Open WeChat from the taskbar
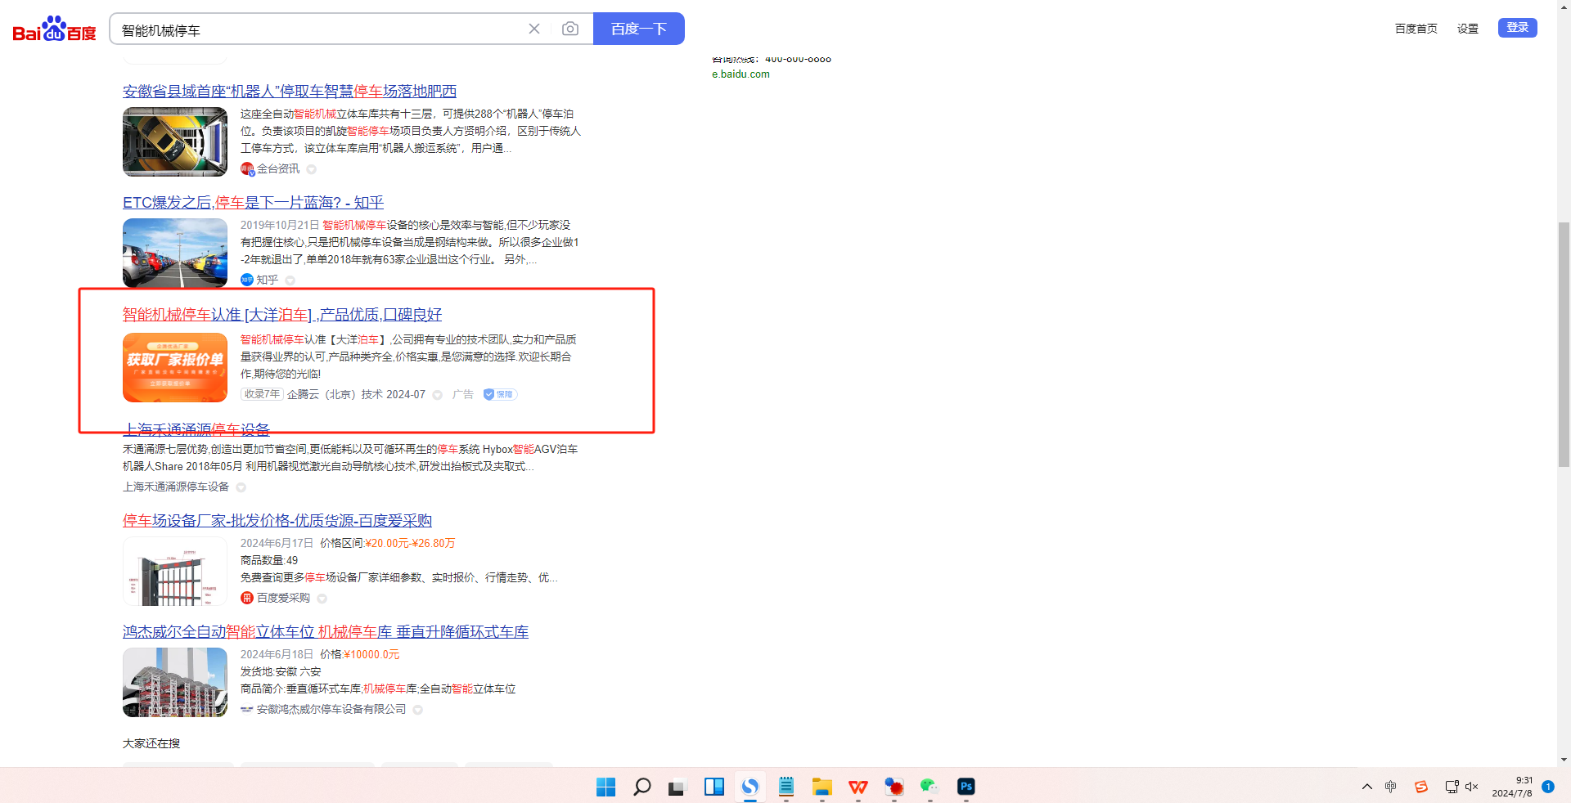This screenshot has width=1571, height=803. pos(930,787)
